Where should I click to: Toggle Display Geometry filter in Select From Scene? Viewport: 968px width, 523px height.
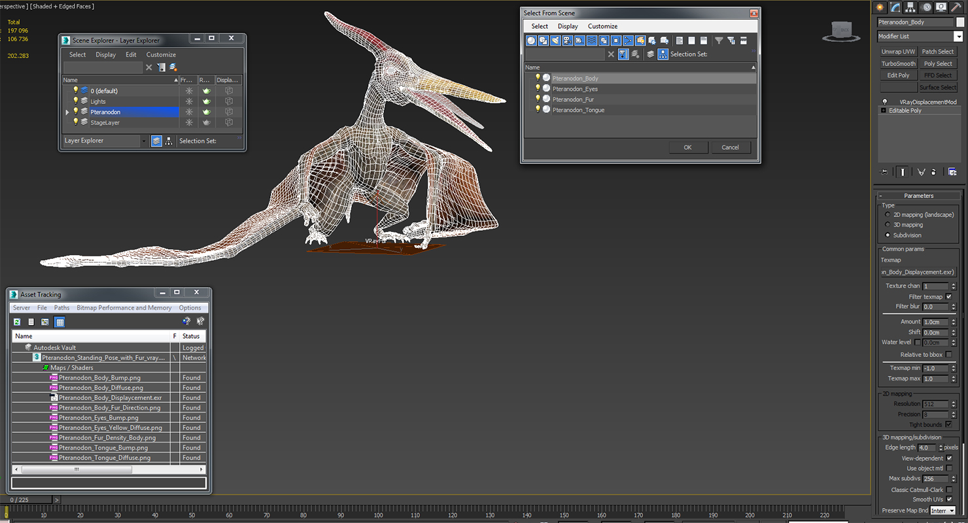tap(531, 41)
